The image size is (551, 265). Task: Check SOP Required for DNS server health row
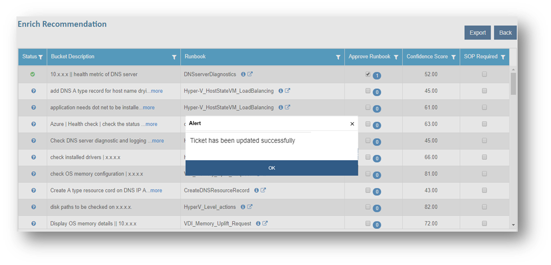tap(484, 74)
